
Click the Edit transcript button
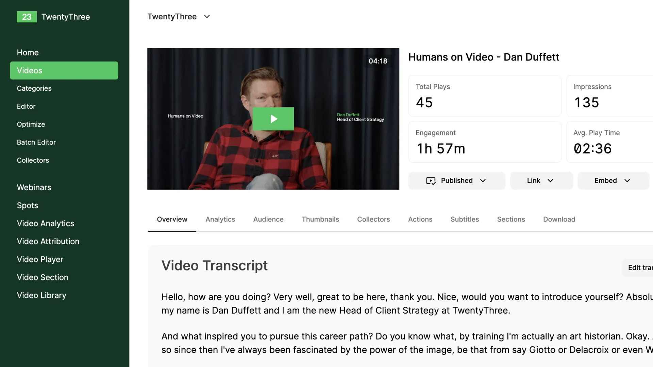click(638, 268)
